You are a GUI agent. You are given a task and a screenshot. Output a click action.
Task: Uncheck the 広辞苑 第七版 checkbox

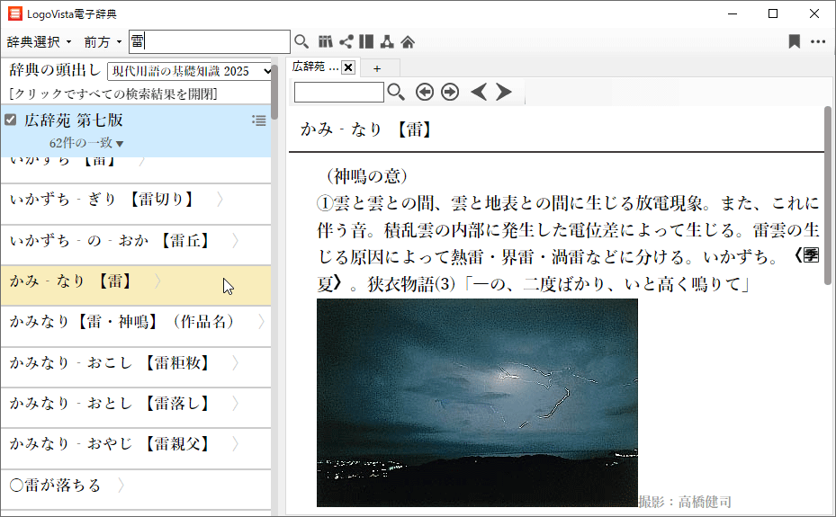[x=11, y=120]
